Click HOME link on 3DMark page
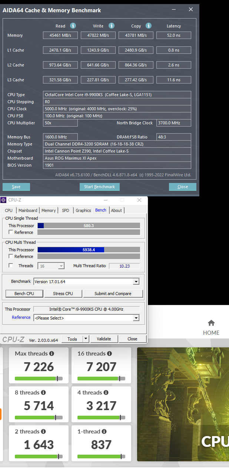Screen dimensions: 229x468 click(x=211, y=333)
